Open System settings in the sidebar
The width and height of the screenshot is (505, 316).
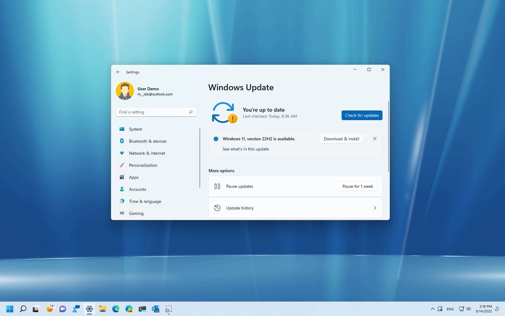pos(136,129)
